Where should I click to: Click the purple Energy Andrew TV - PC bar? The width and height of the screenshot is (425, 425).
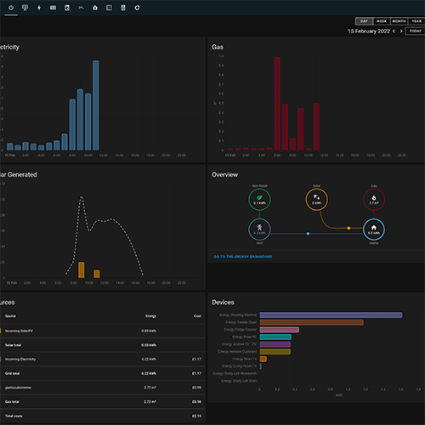click(275, 344)
